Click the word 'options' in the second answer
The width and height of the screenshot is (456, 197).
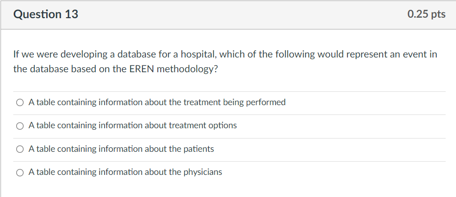click(223, 126)
